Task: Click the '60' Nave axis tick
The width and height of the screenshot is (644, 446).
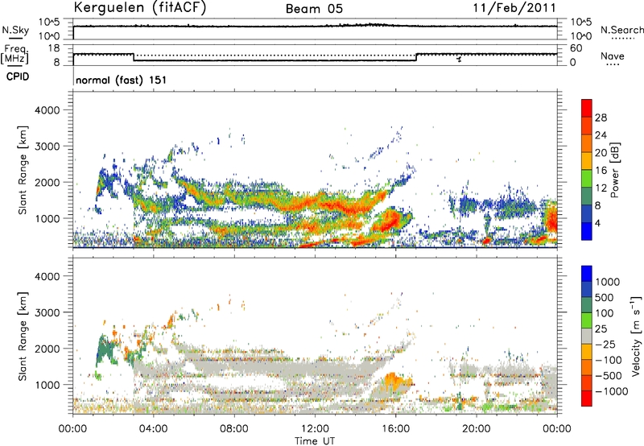Action: (x=576, y=48)
